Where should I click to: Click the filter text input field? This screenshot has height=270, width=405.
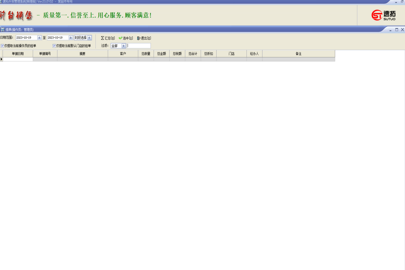pos(139,46)
